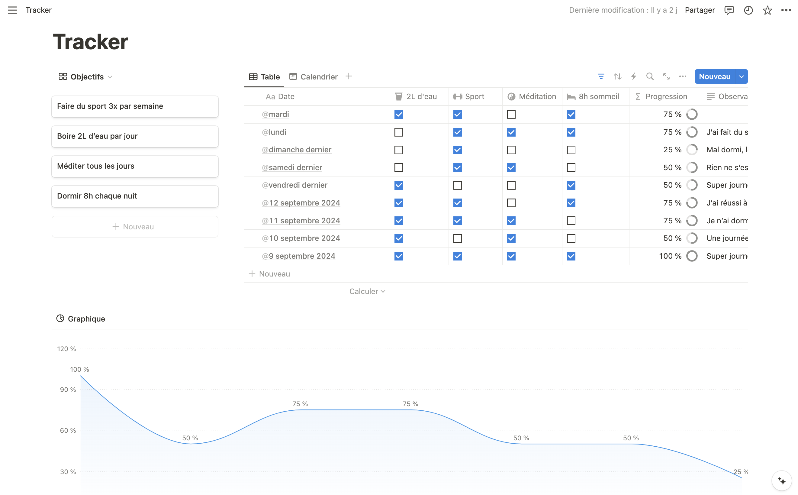798x495 pixels.
Task: Check Méditation box for mardi row
Action: pos(511,115)
